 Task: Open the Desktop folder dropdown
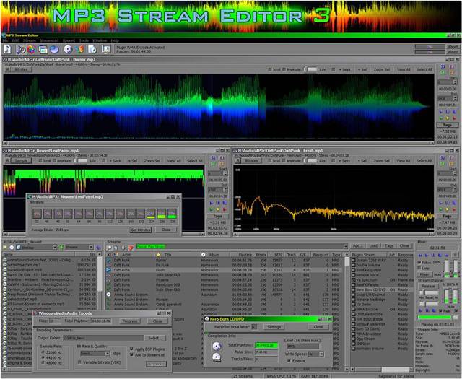(55, 248)
